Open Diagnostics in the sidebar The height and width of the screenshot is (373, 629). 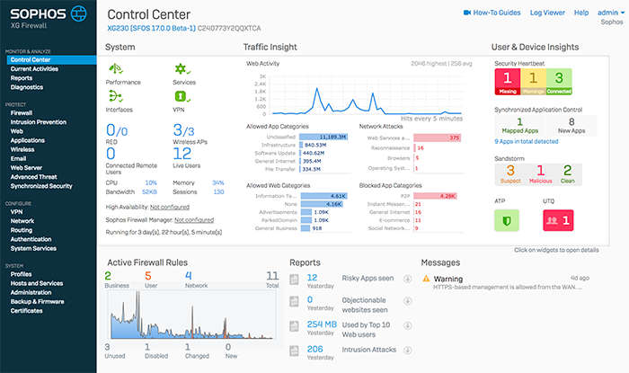click(26, 87)
